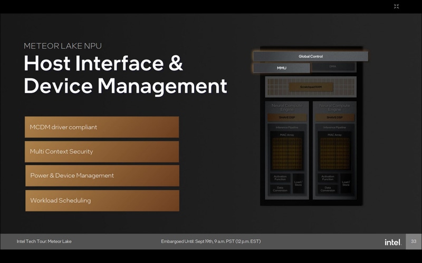Click the Scratchpad RAM label

[311, 87]
